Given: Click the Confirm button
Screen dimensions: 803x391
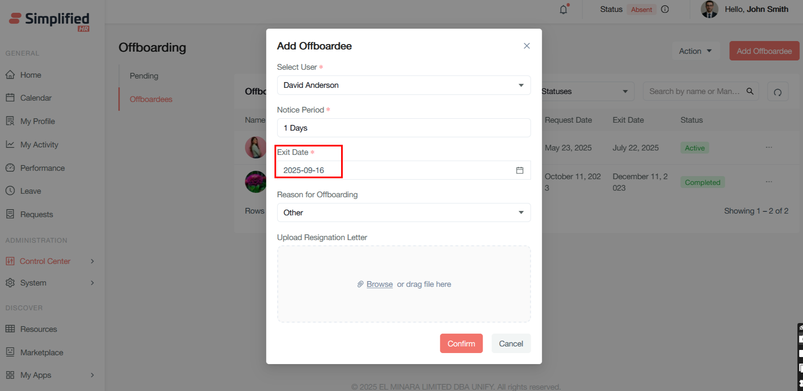Looking at the screenshot, I should coord(461,343).
